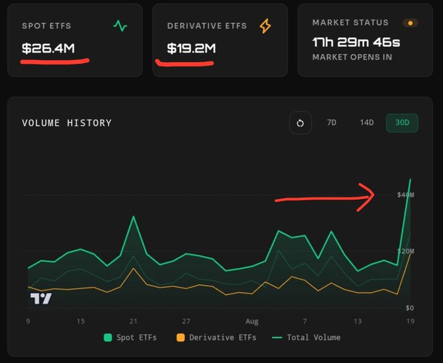
Task: Click the MARKET STATUS card title
Action: pyautogui.click(x=350, y=23)
